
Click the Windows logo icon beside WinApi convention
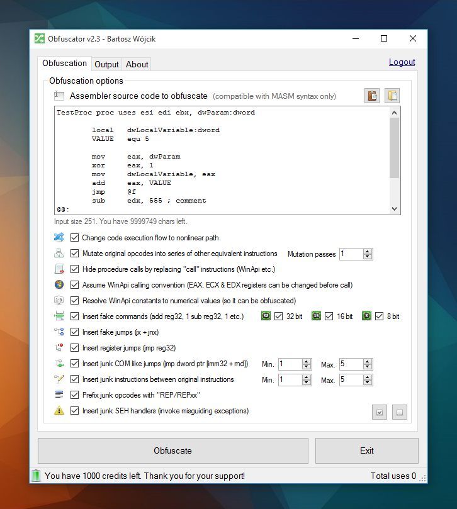[x=59, y=285]
